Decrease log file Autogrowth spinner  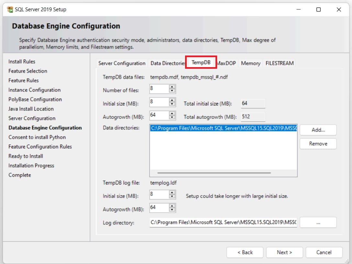click(172, 209)
